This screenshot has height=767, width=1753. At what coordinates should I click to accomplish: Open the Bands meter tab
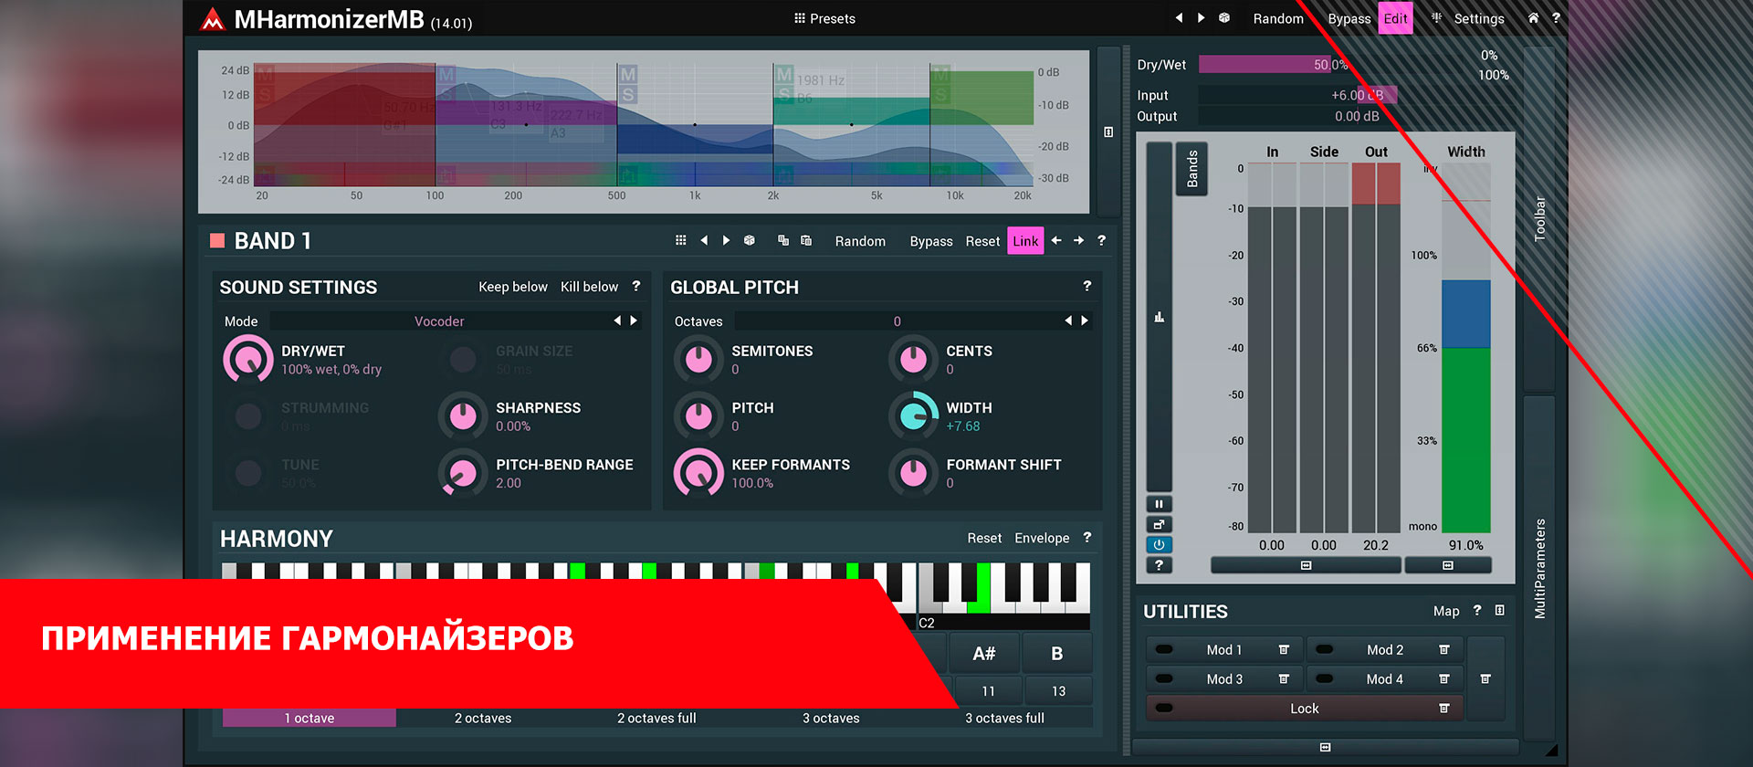point(1191,169)
